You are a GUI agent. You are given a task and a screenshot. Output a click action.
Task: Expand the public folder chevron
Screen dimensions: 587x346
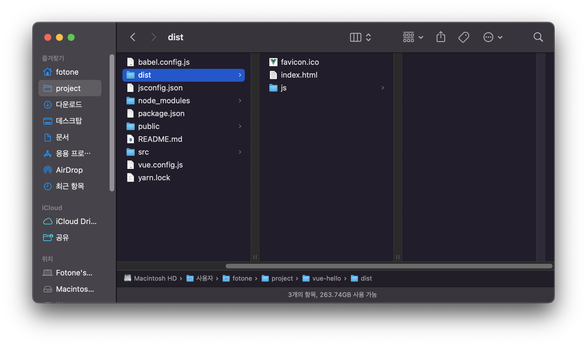tap(240, 126)
